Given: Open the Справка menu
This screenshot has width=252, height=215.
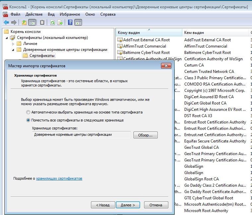Looking at the screenshot, I should point(108,14).
